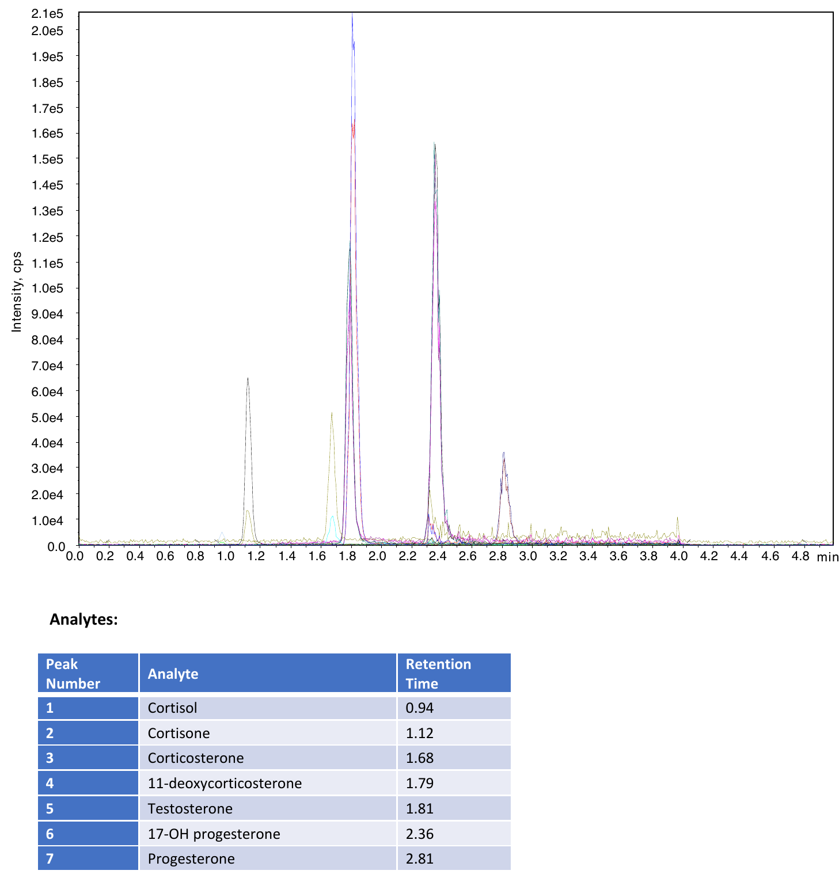The image size is (839, 878).
Task: Select the "Retention Time" column header
Action: click(x=454, y=673)
